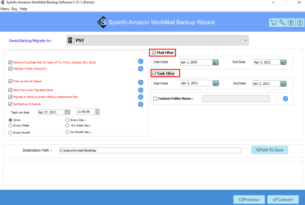Click the key activation icon
Screen dimensions: 305x205
coord(282,23)
